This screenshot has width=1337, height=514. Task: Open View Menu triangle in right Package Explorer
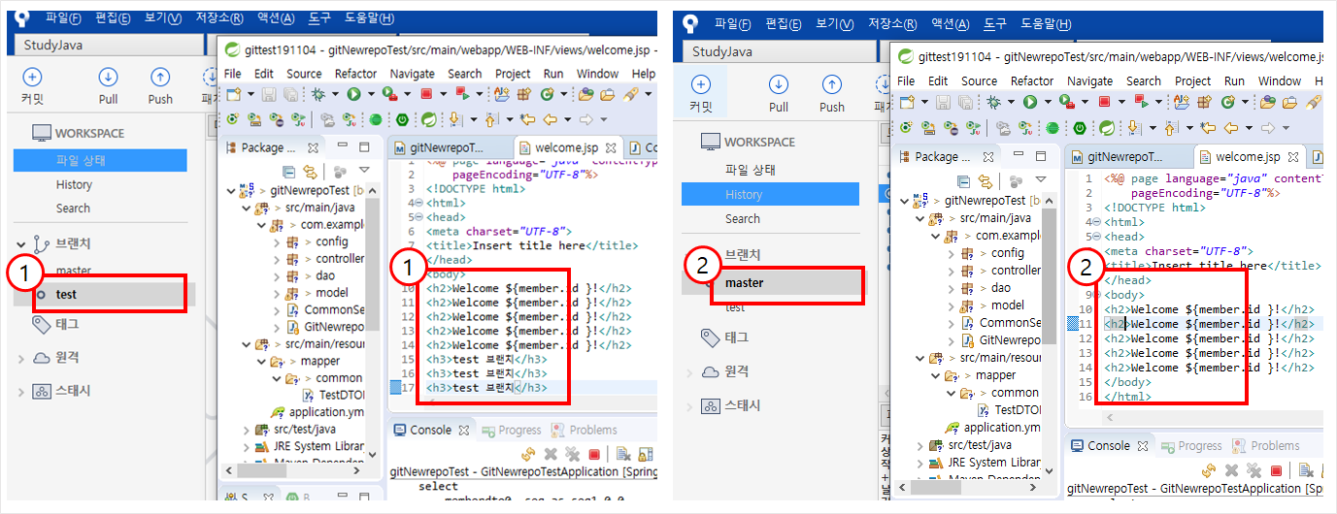click(x=1041, y=180)
